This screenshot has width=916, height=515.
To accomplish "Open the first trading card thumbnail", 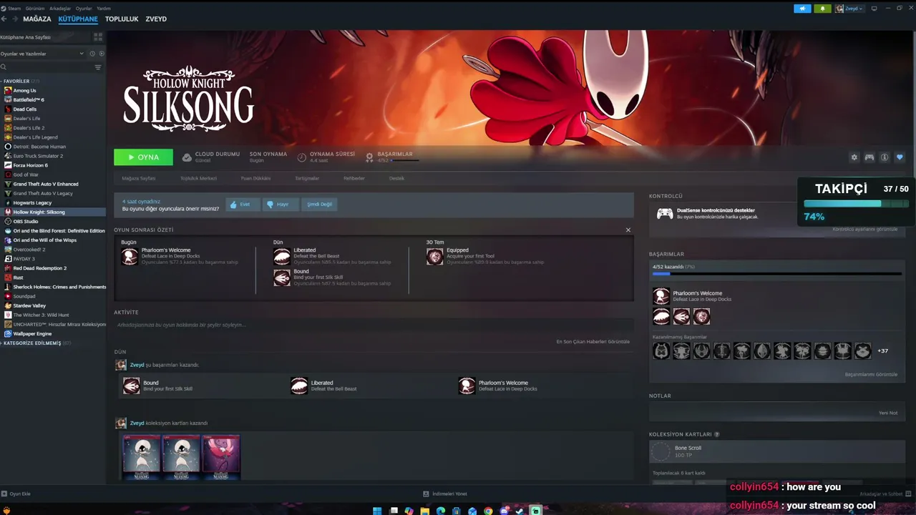I will (x=142, y=456).
